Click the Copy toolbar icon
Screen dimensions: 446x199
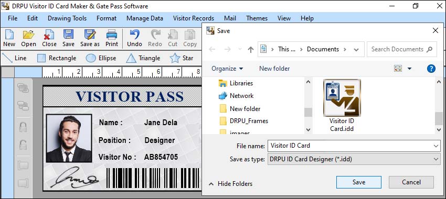[190, 38]
